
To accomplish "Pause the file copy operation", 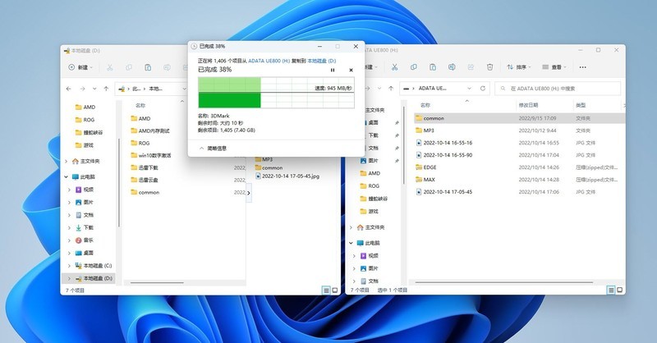I will pyautogui.click(x=333, y=70).
